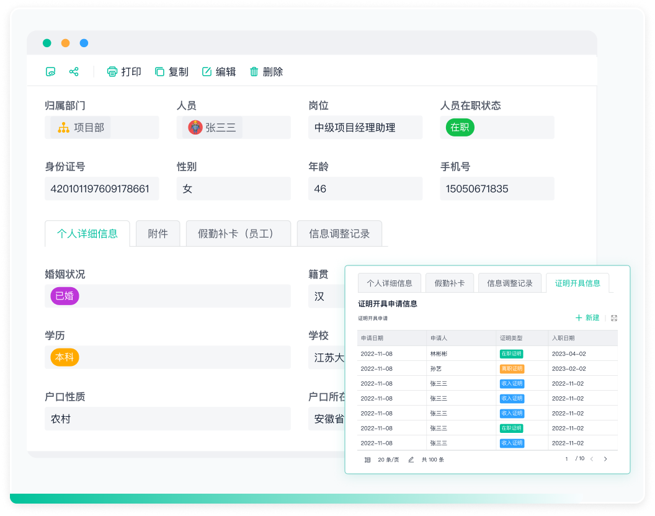Click the pencil icon beside 共100条

[411, 459]
